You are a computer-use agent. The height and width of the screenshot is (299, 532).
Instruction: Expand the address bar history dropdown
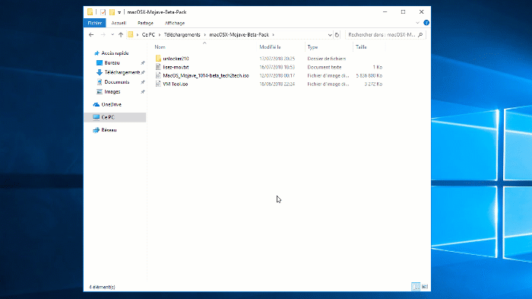(330, 35)
